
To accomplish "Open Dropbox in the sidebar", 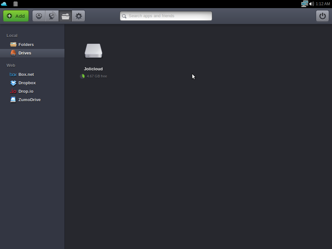I will point(32,83).
